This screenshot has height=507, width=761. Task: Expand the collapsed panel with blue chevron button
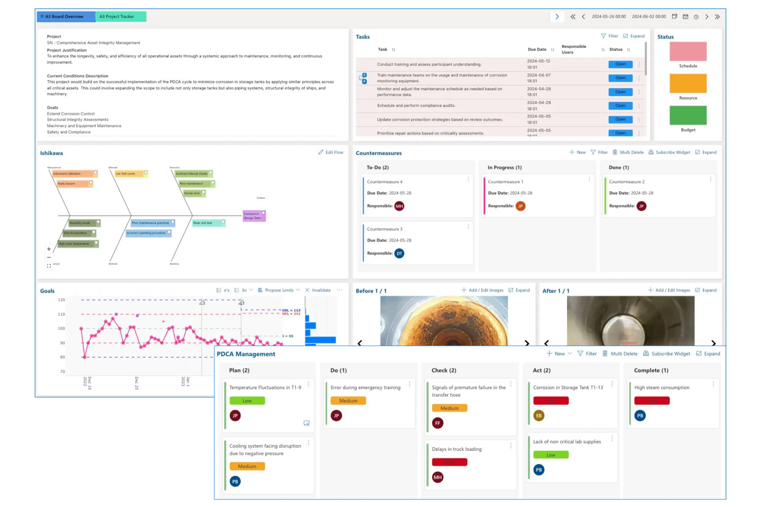[x=557, y=17]
